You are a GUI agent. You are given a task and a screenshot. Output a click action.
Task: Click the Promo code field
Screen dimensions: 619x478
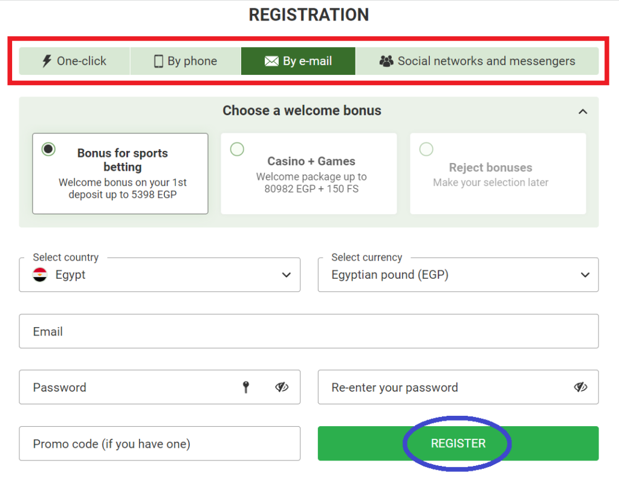coord(160,443)
